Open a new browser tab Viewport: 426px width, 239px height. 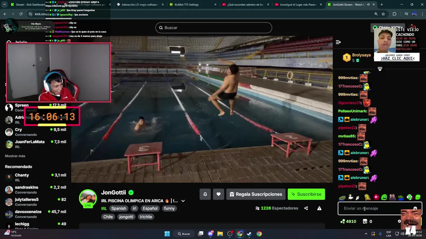381,5
